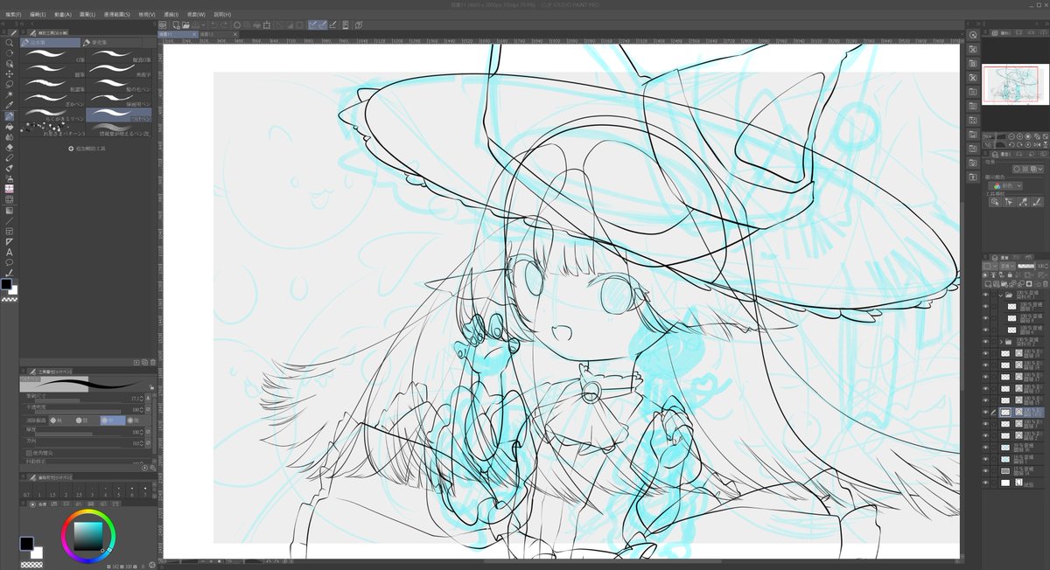Click the zoom-out minus icon in the Navigator panel

click(1011, 136)
